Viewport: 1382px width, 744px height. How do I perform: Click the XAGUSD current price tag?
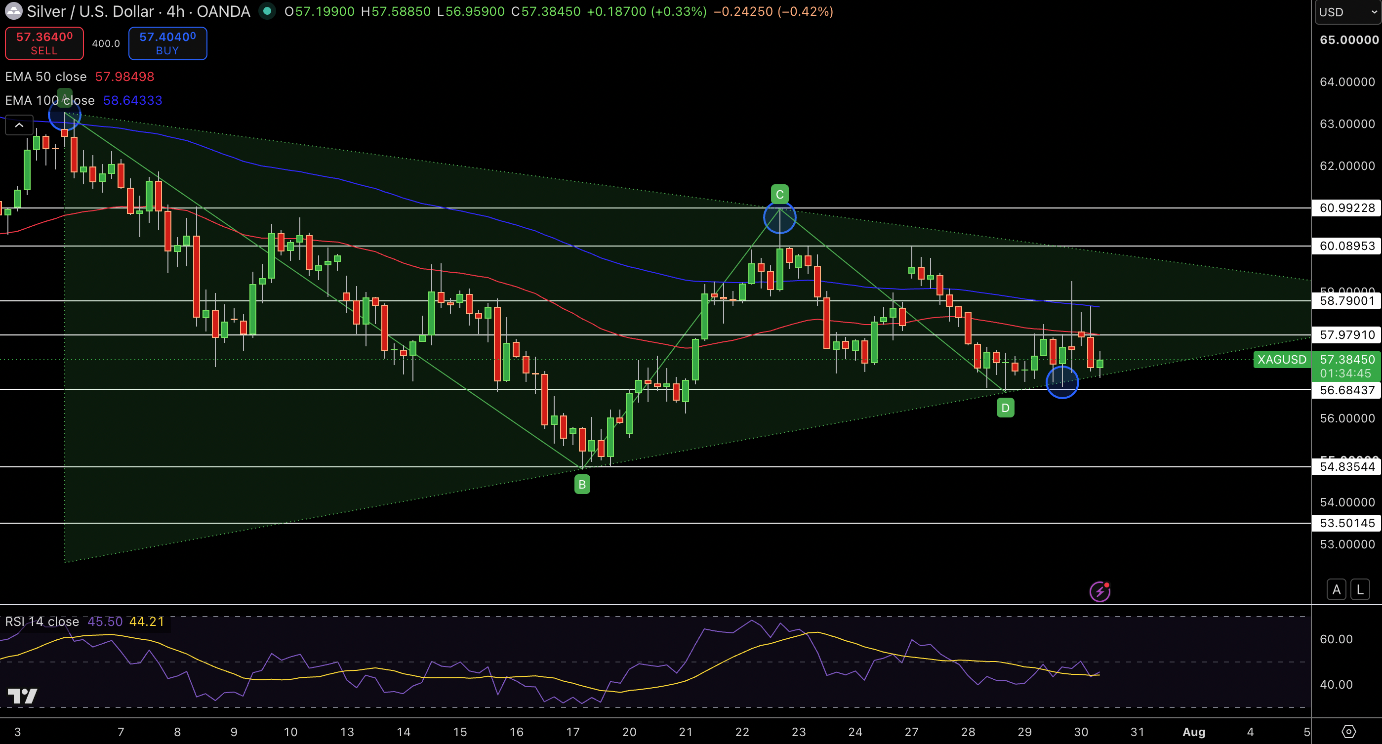(1282, 359)
